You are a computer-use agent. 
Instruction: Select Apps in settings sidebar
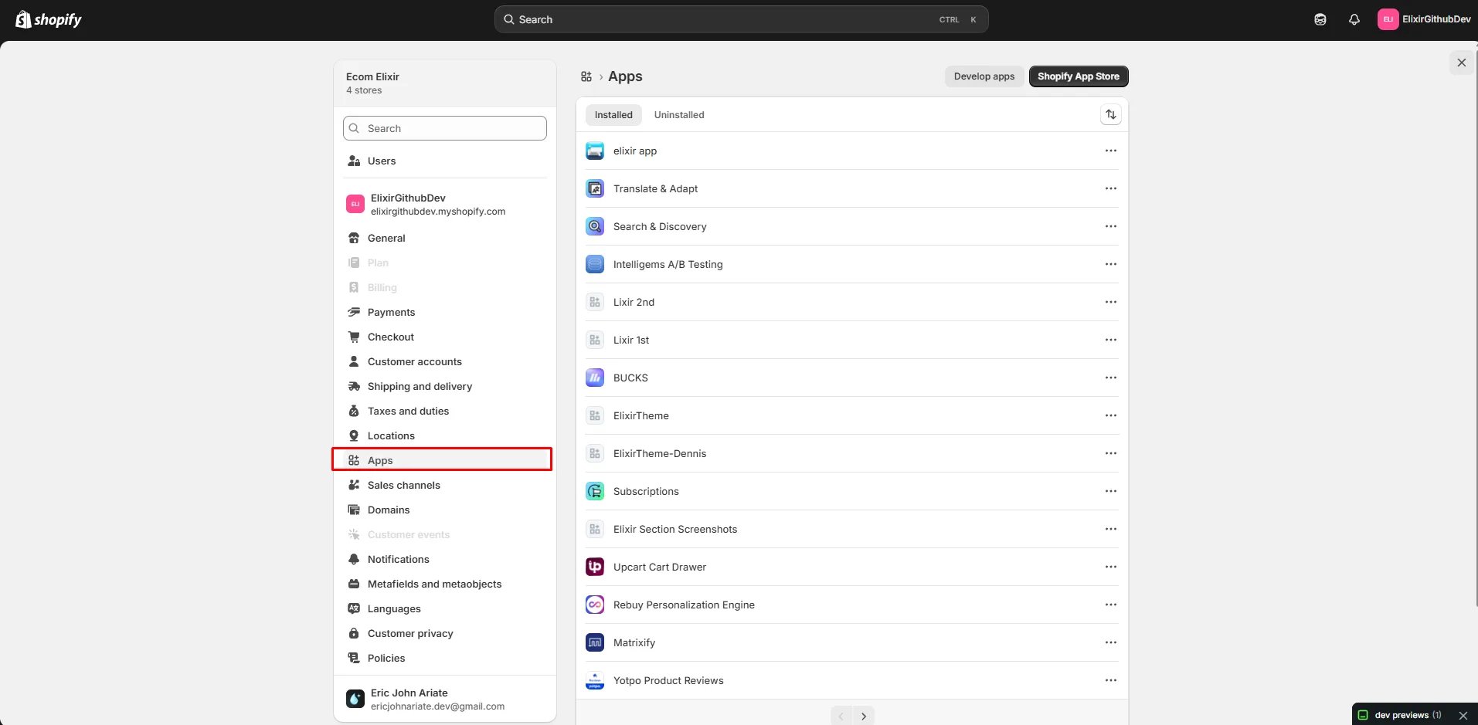click(445, 460)
